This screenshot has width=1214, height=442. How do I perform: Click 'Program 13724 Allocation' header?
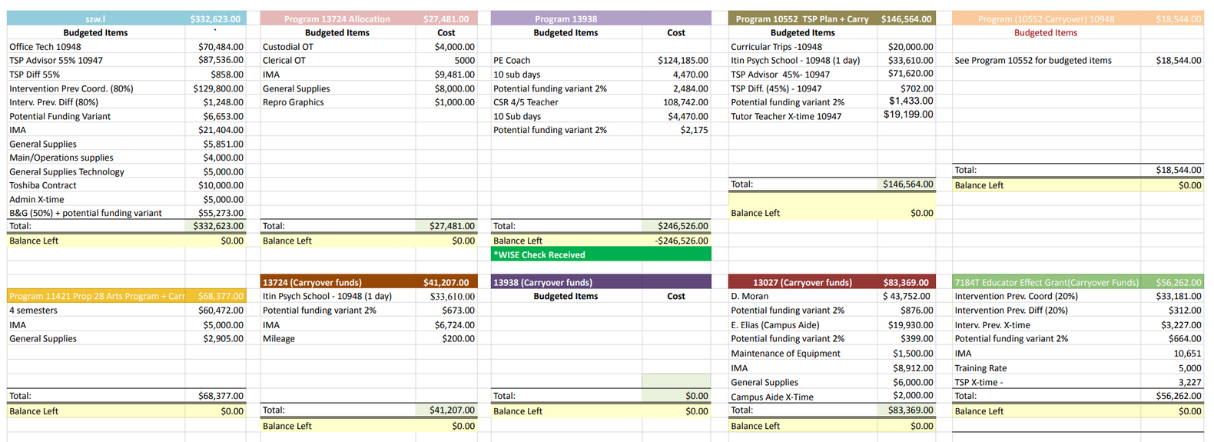[x=337, y=18]
